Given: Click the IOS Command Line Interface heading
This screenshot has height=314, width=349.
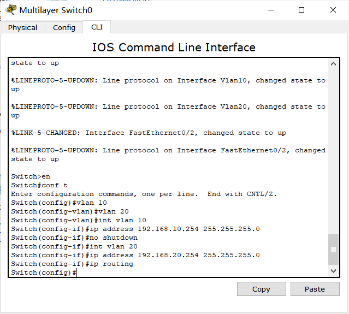Looking at the screenshot, I should pos(174,48).
